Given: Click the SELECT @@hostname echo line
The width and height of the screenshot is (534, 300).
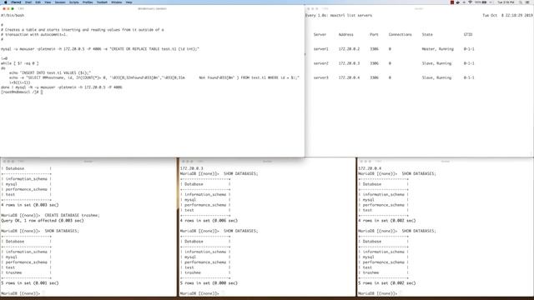Looking at the screenshot, I should coord(154,77).
